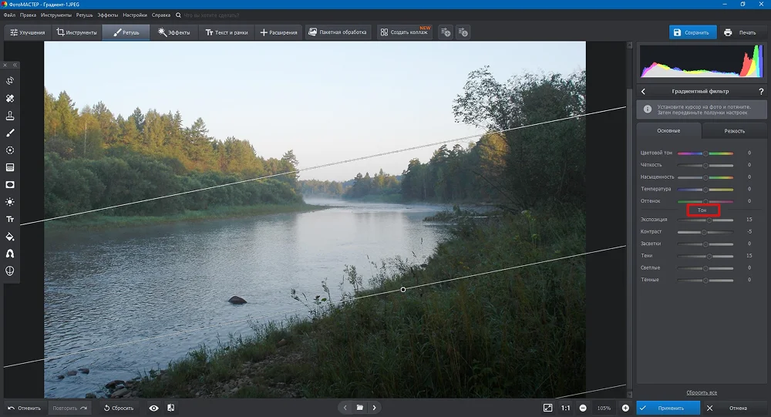Click the Сбросить все link
This screenshot has width=771, height=417.
[701, 392]
